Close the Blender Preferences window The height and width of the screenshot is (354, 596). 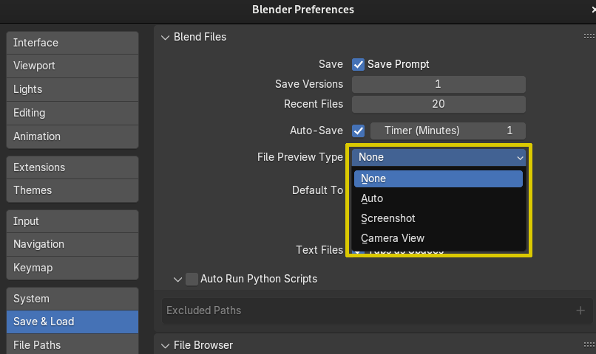(x=593, y=10)
